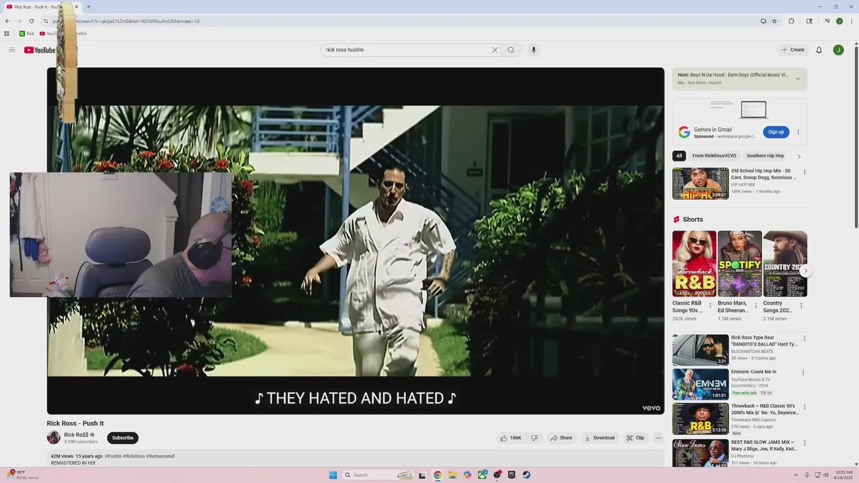
Task: Open Rick Ross Type Beat thumbnail
Action: pos(701,350)
